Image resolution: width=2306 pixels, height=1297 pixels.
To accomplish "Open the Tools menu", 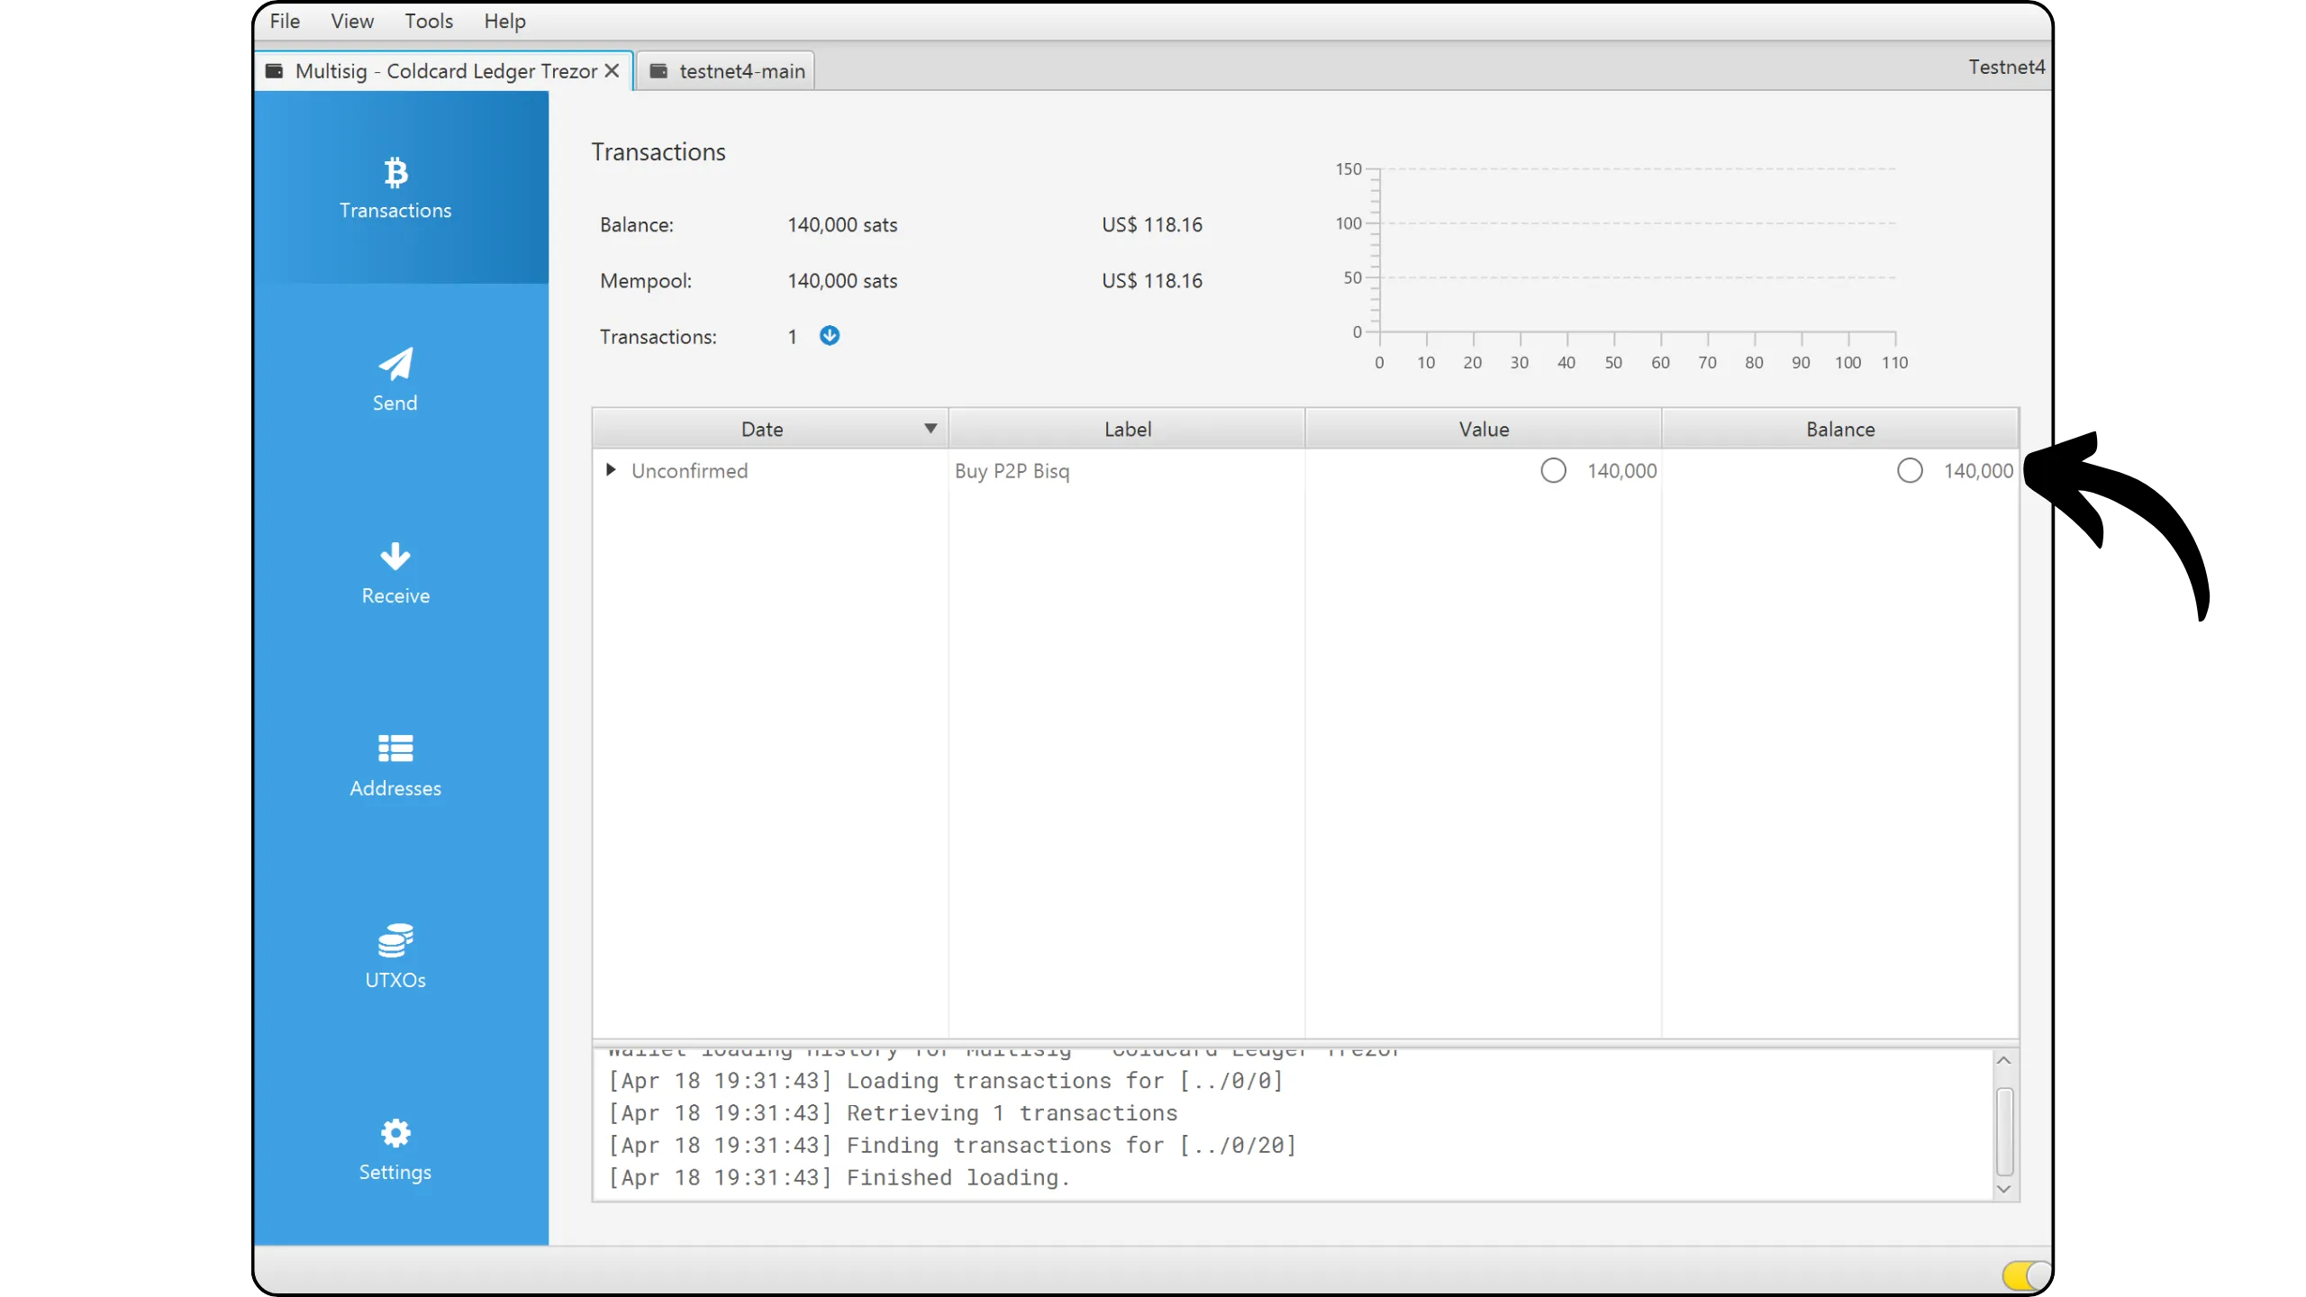I will [428, 21].
